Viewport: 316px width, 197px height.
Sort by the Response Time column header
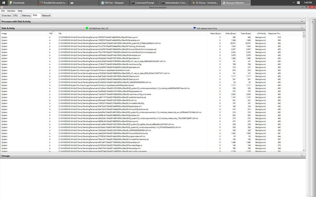coord(274,34)
